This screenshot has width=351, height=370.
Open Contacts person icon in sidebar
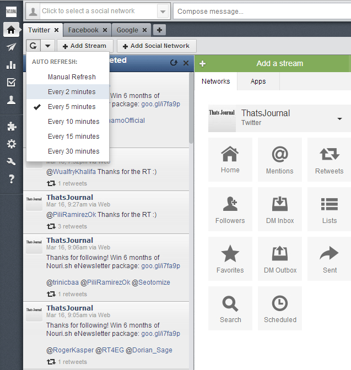(11, 100)
